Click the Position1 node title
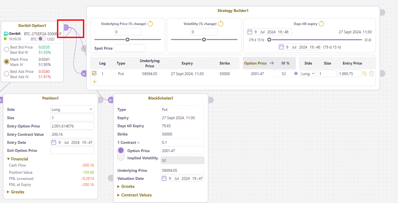The image size is (398, 203). tap(50, 98)
